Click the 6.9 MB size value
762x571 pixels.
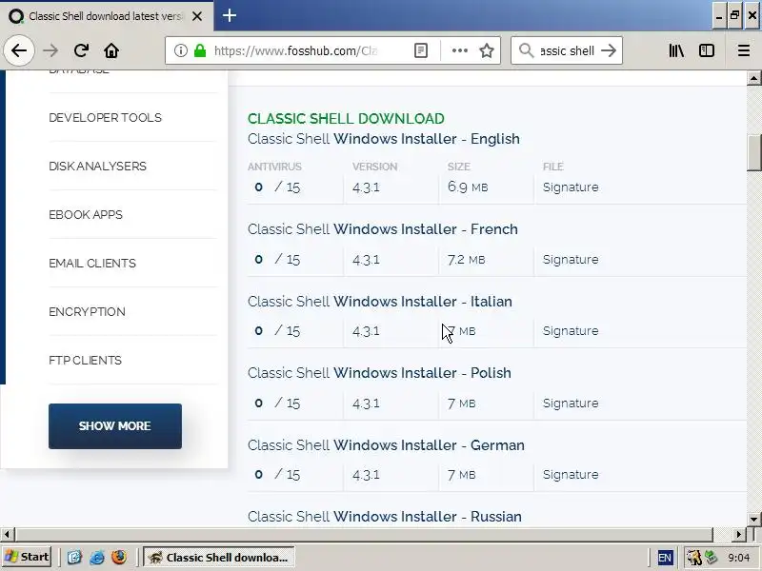pos(468,187)
